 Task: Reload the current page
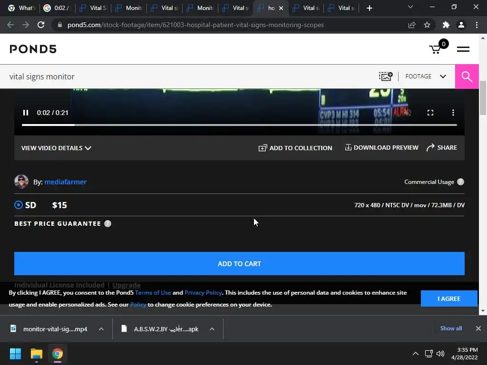[41, 25]
